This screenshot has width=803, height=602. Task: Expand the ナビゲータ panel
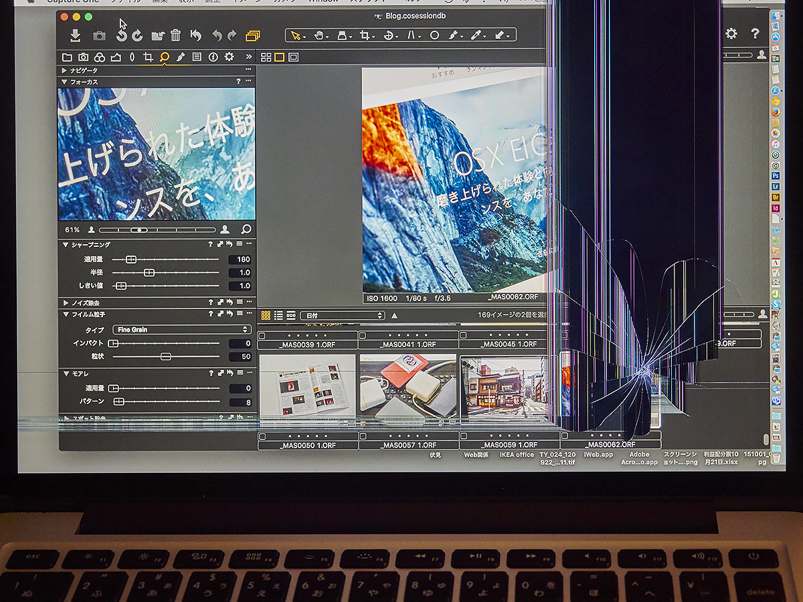click(64, 70)
